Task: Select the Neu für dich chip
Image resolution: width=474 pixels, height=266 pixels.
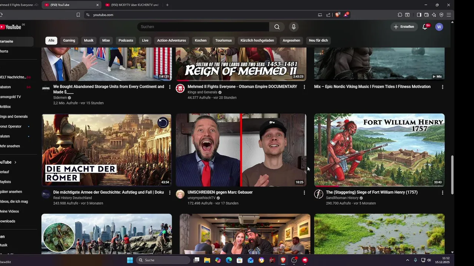Action: click(x=318, y=41)
